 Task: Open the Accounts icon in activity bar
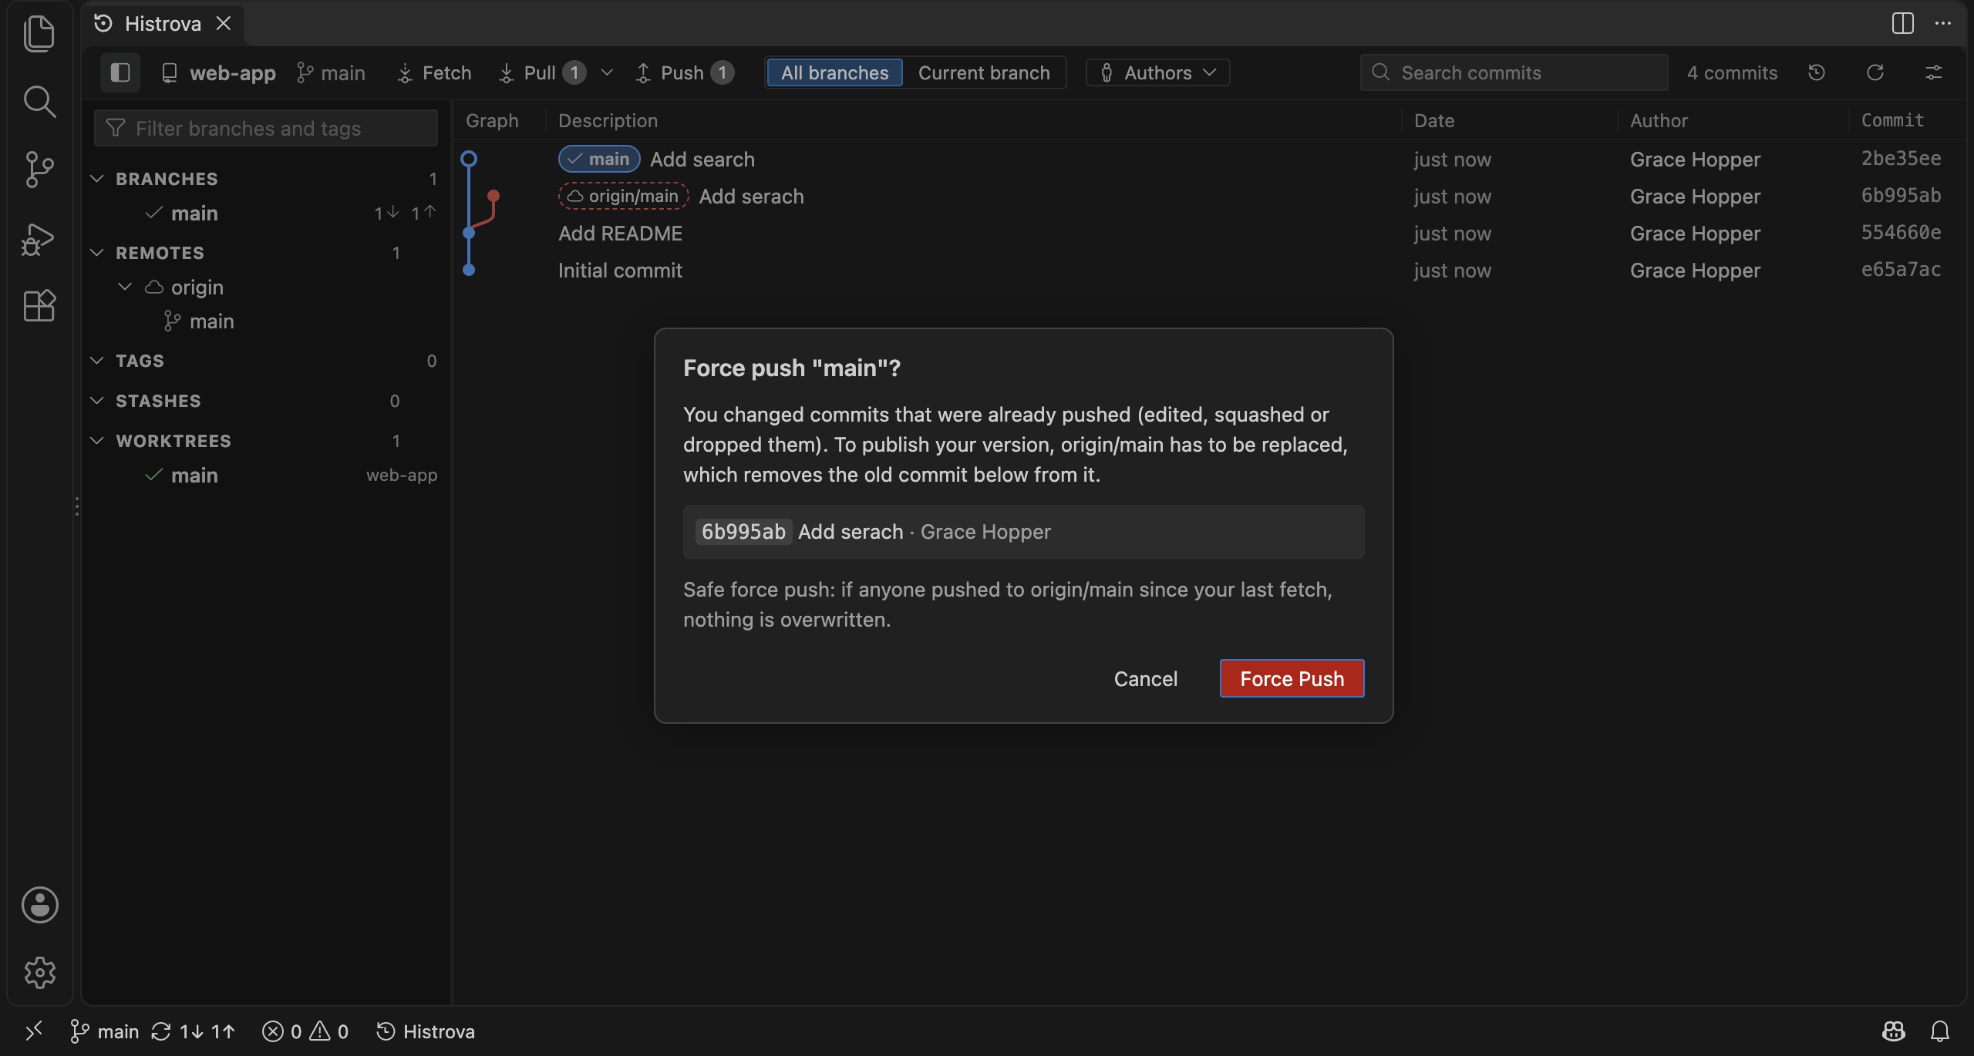coord(39,905)
